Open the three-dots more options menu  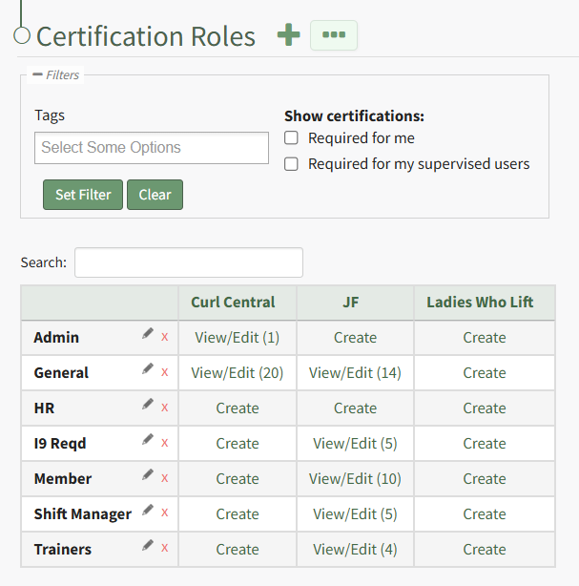tap(334, 35)
